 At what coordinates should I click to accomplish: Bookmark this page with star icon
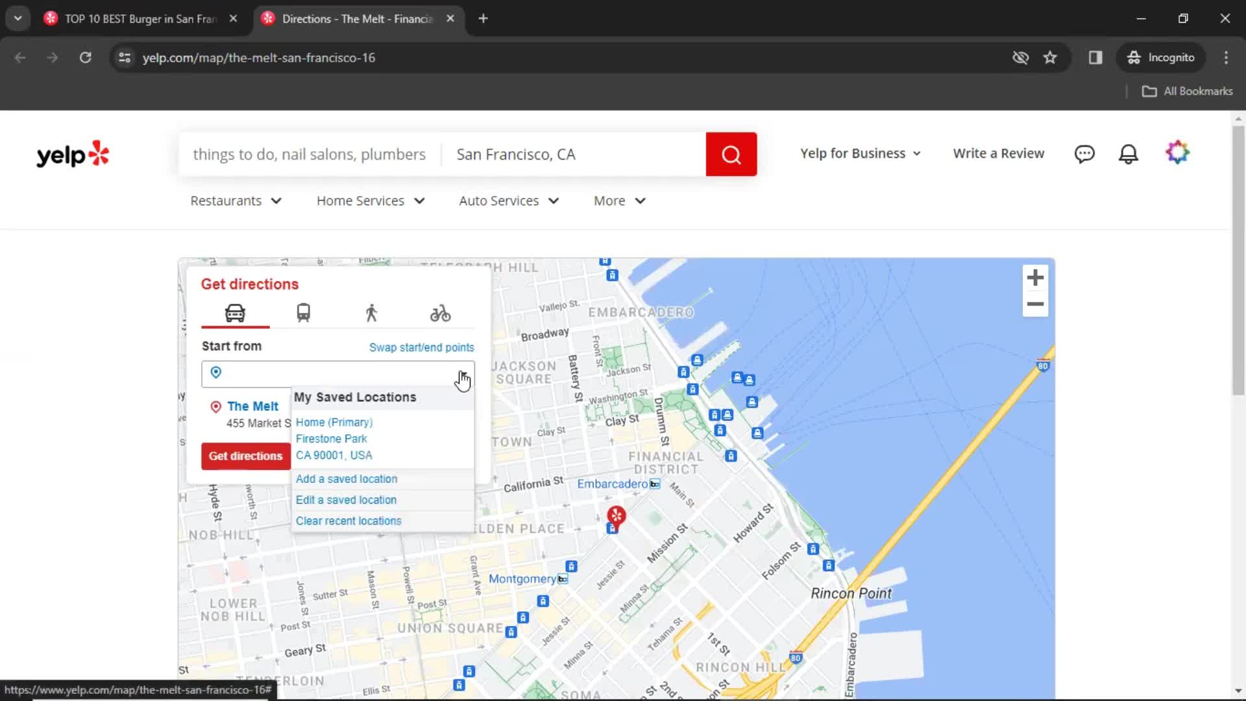point(1050,57)
